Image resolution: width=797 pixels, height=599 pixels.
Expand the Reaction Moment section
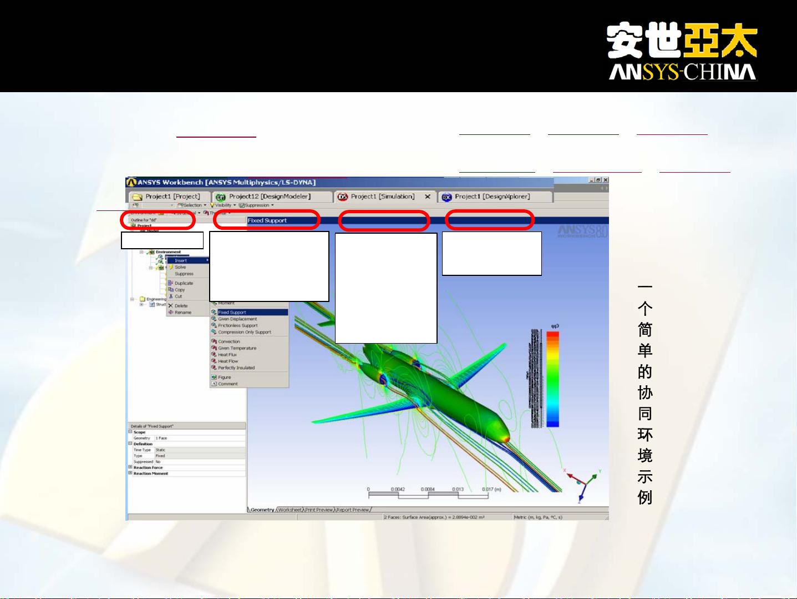[x=131, y=474]
